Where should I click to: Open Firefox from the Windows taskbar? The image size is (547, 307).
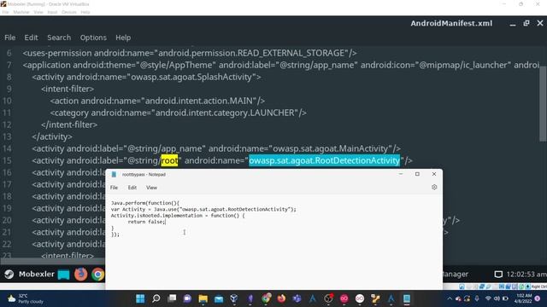(x=281, y=298)
